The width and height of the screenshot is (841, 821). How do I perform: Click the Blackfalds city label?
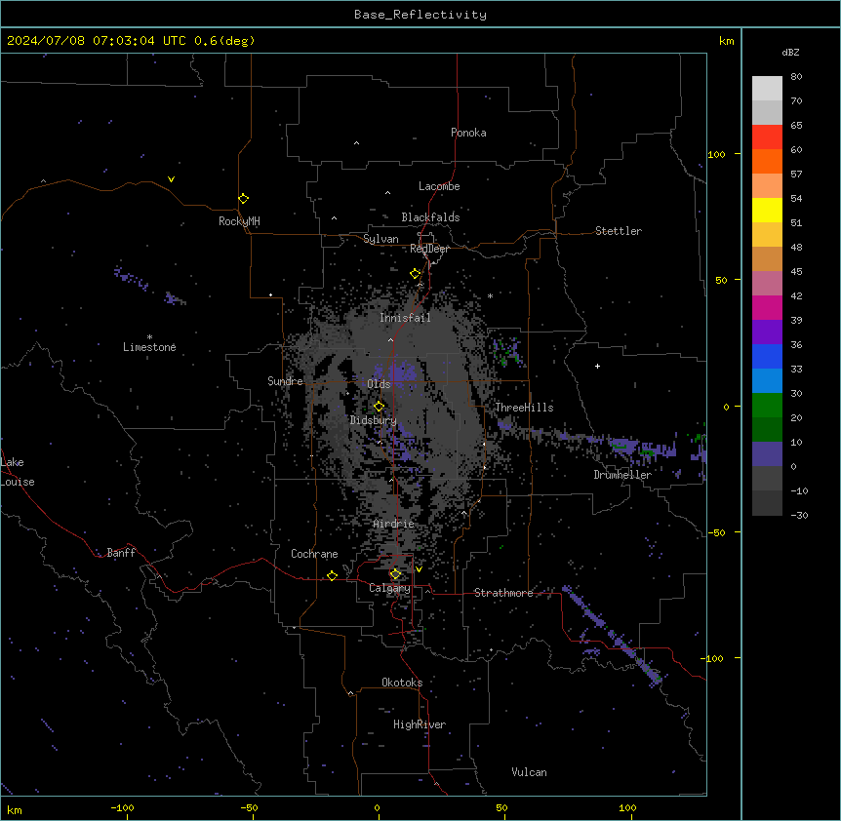click(430, 217)
